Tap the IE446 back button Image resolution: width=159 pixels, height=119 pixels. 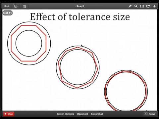(7, 6)
